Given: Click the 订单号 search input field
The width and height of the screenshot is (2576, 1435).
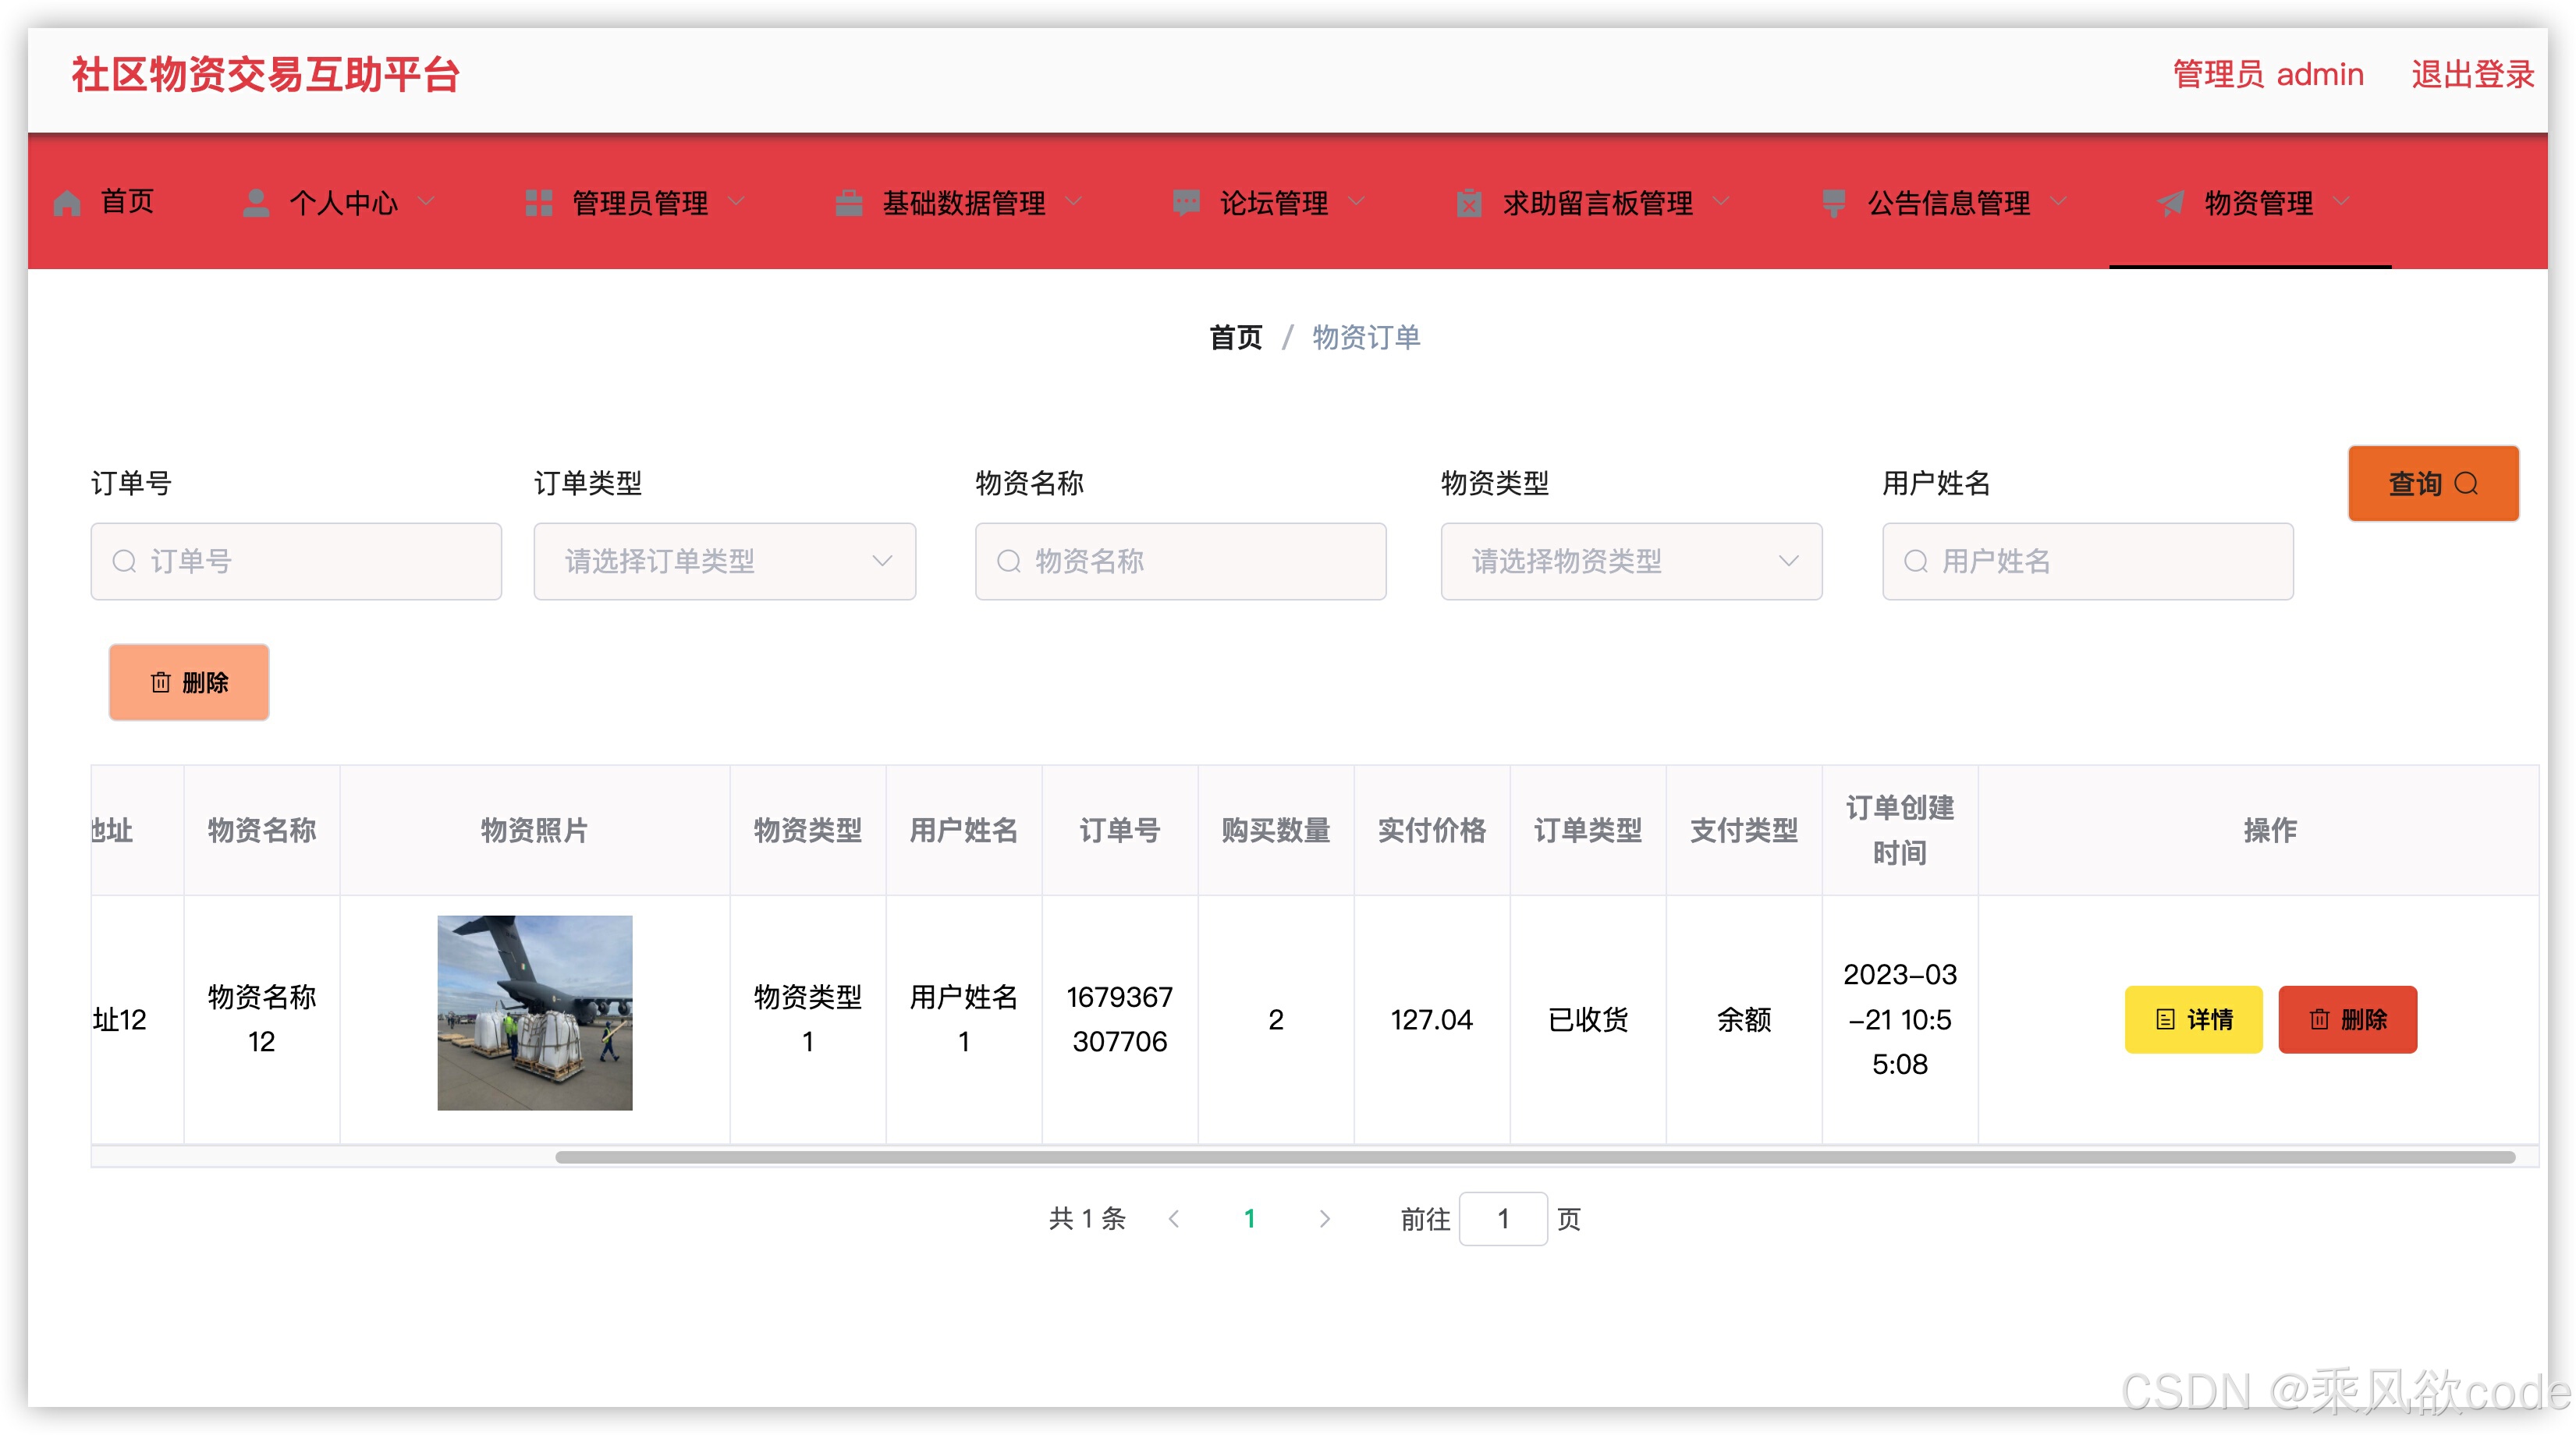Looking at the screenshot, I should 296,561.
